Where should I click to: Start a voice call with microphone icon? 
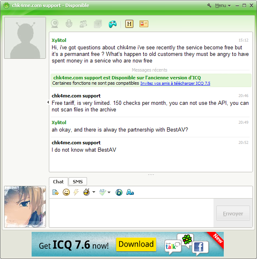click(x=69, y=23)
